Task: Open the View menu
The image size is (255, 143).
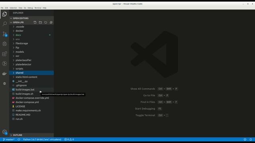Action: click(20, 8)
